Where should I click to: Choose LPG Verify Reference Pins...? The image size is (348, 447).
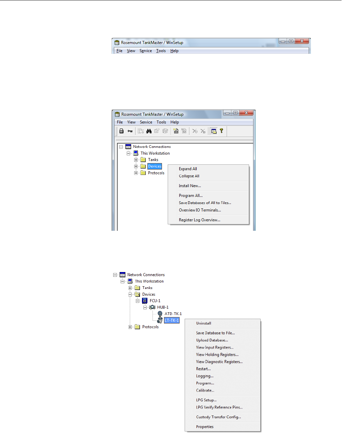(x=223, y=407)
